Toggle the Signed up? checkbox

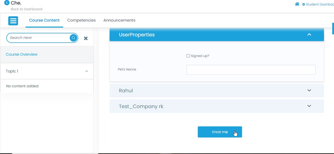click(188, 56)
